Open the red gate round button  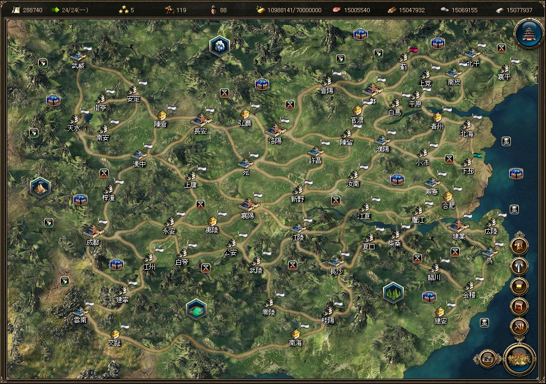(x=519, y=306)
